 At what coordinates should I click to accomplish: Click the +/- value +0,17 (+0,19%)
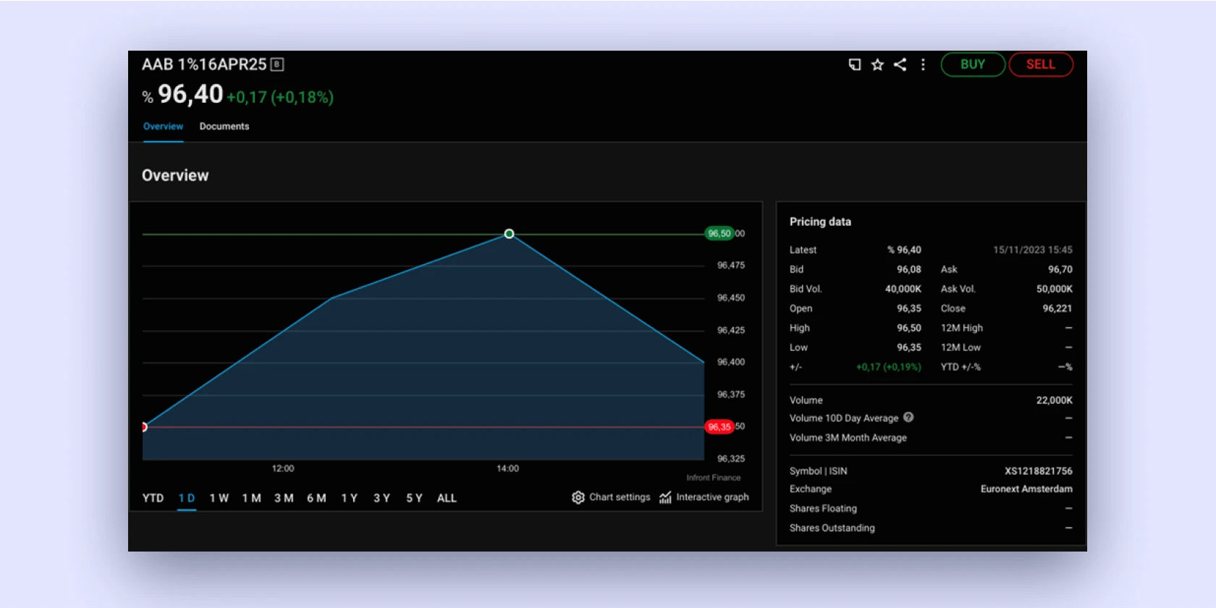coord(889,367)
